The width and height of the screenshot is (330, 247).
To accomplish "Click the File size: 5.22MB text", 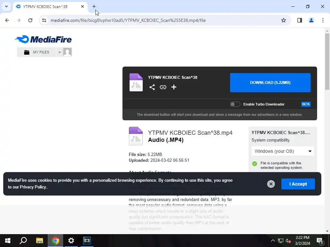I will pos(145,155).
